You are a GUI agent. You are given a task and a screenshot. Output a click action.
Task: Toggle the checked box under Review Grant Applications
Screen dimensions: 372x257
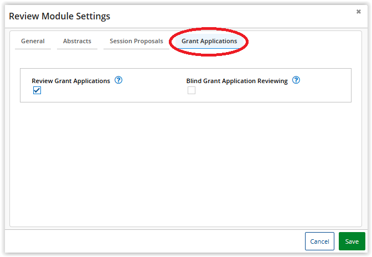37,90
